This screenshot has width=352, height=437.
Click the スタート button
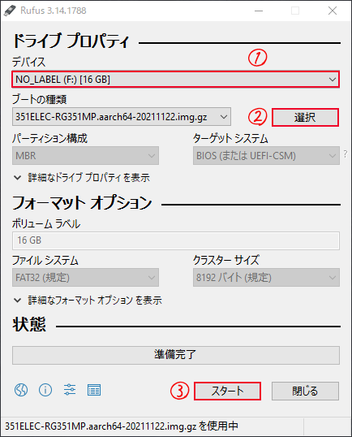pos(227,391)
